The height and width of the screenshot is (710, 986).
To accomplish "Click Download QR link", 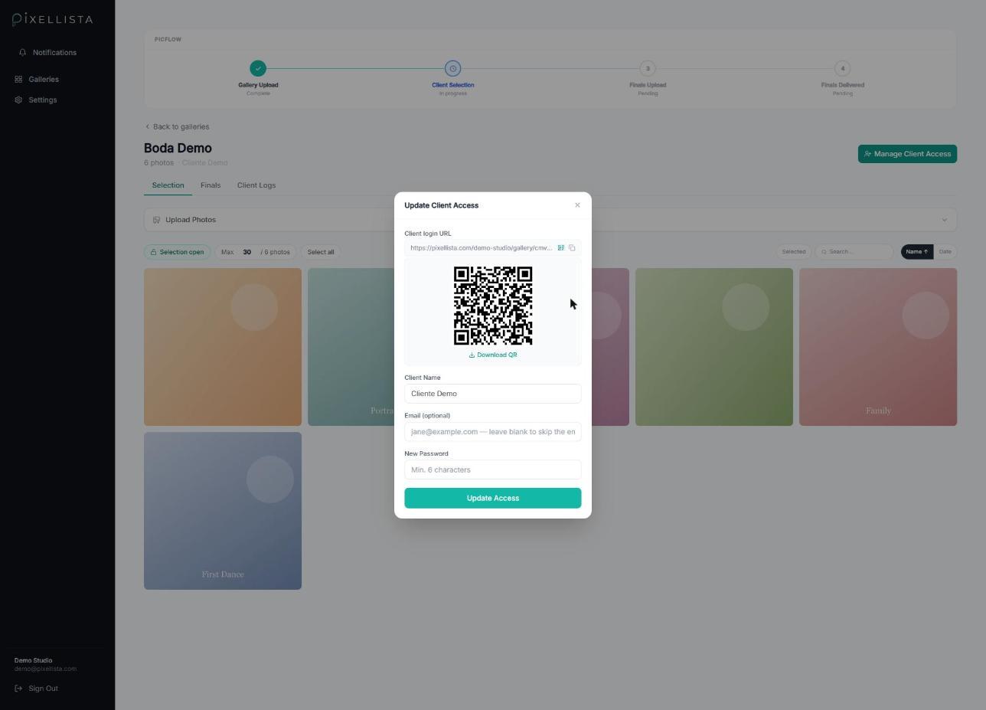I will tap(493, 355).
